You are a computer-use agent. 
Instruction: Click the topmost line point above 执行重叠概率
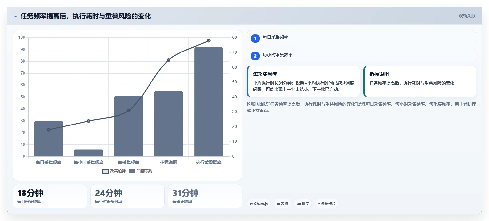click(209, 41)
